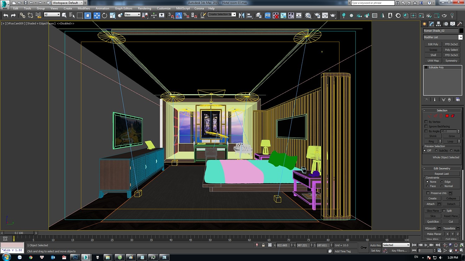Open the Create Selection Set dropdown
Screen dimensions: 465x261
234,15
